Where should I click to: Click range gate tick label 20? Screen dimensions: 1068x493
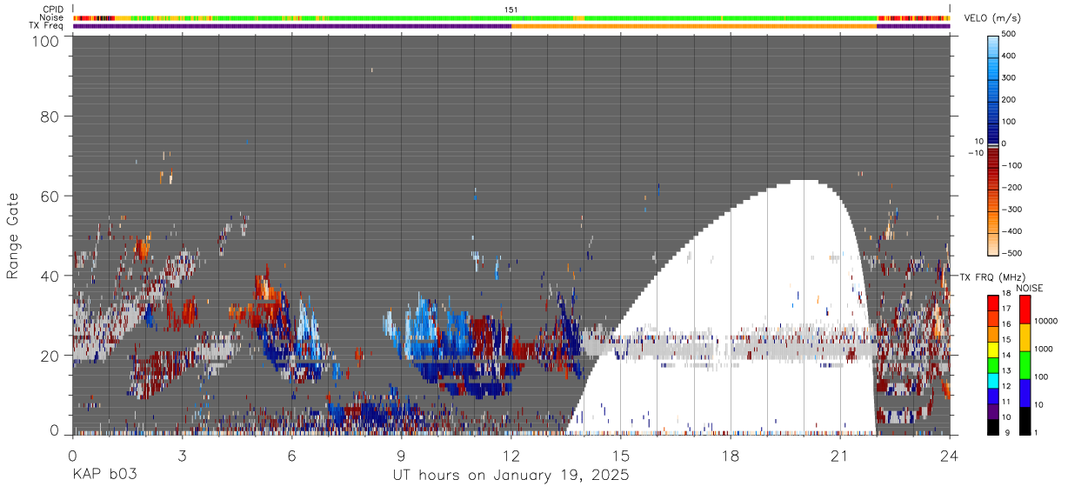pos(50,356)
